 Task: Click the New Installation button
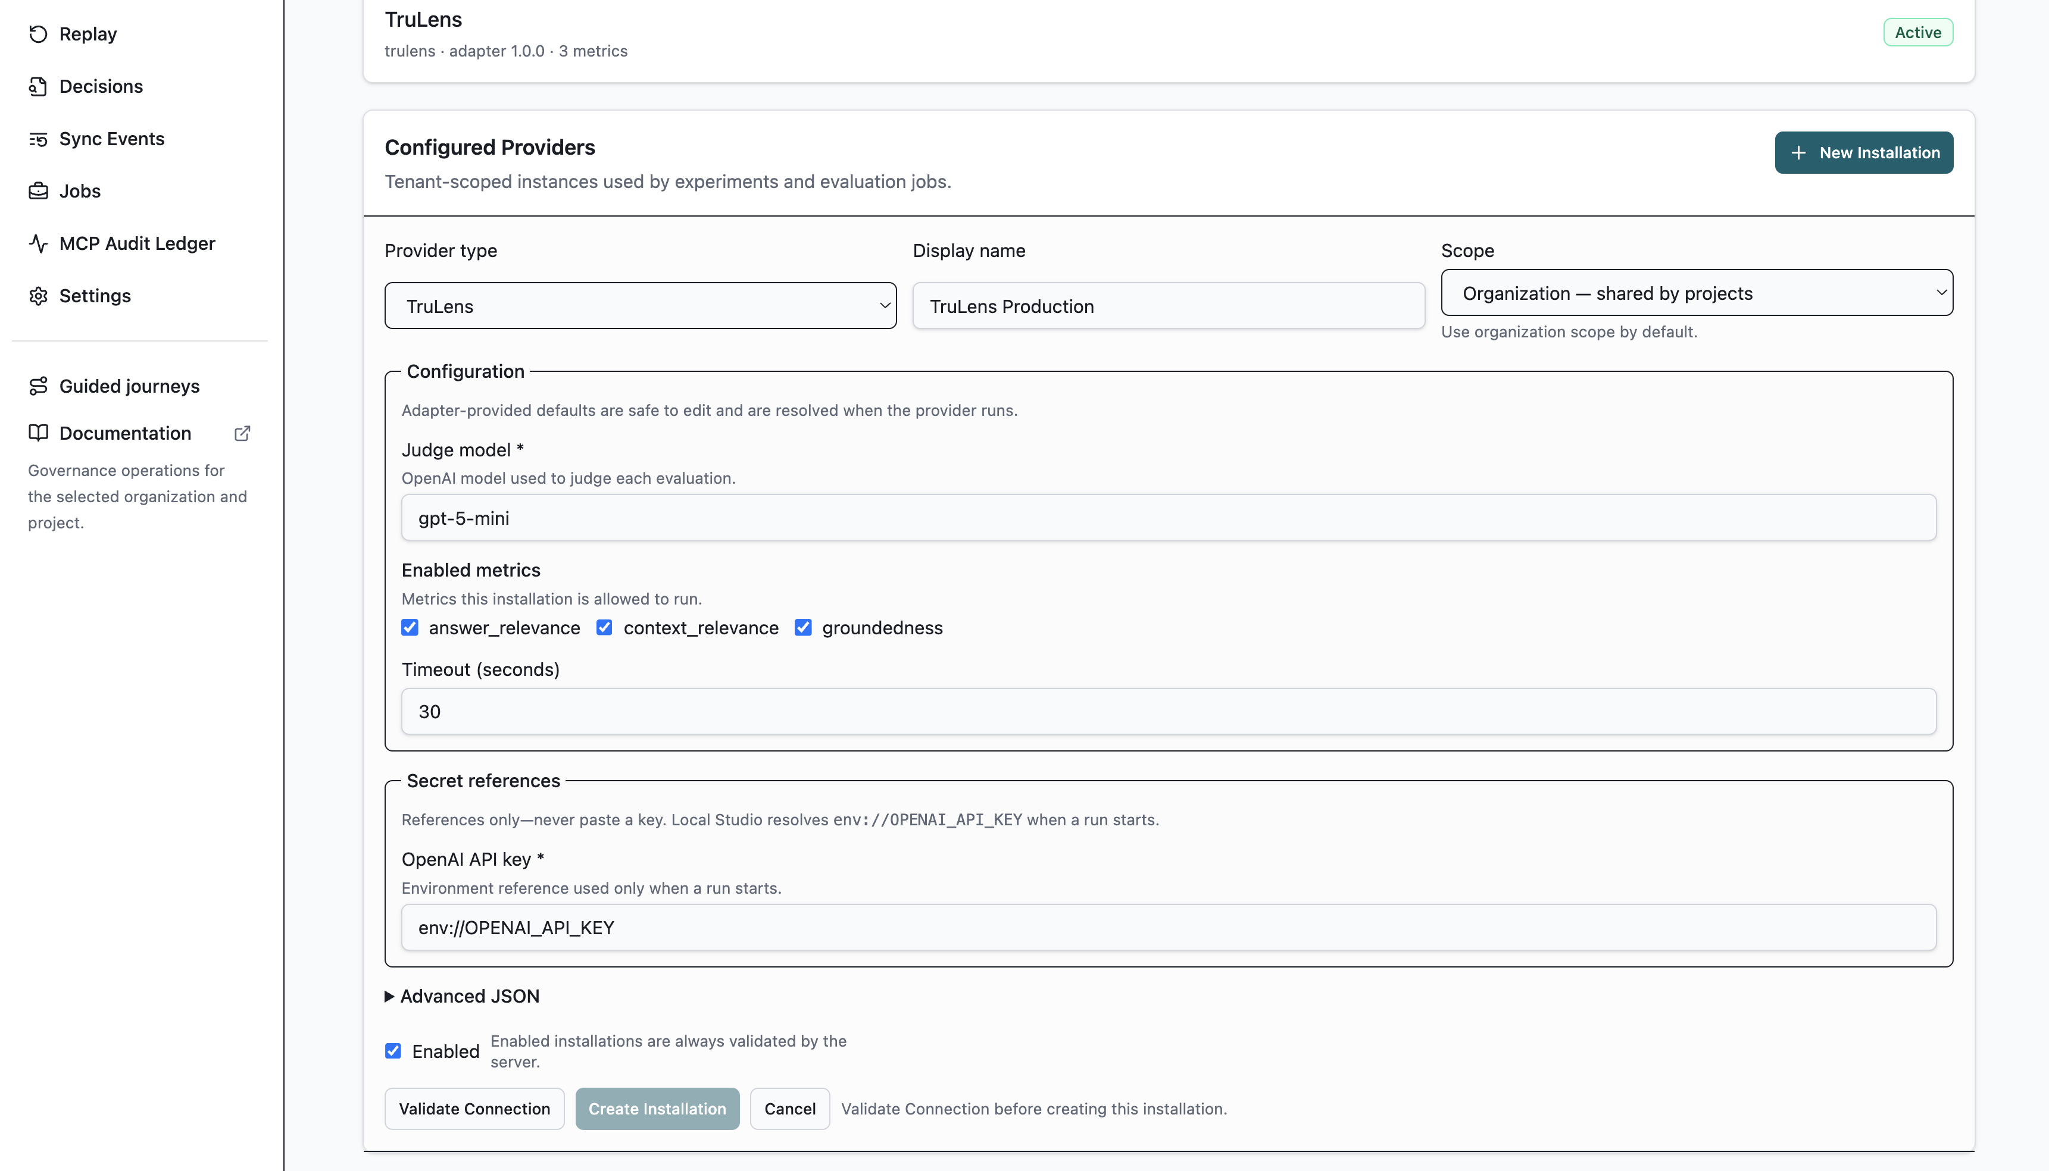1864,153
